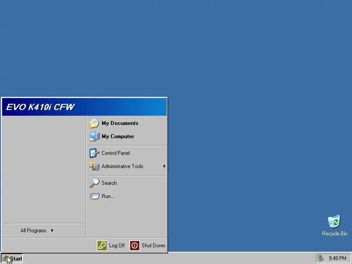The height and width of the screenshot is (264, 352).
Task: Click the My Computer icon
Action: (x=94, y=136)
